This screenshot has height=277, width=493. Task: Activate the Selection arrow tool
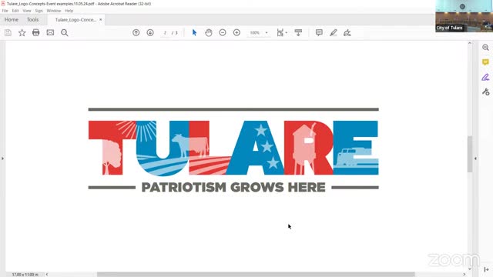[194, 32]
